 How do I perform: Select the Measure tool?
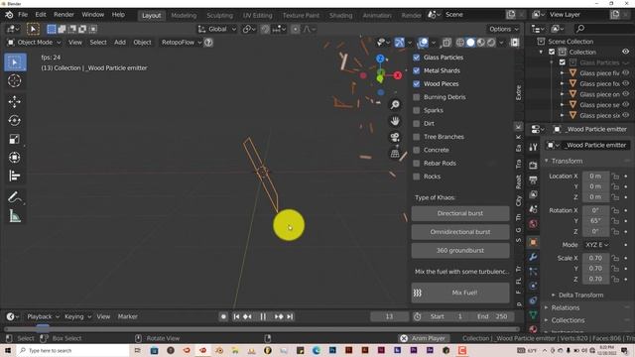(15, 216)
